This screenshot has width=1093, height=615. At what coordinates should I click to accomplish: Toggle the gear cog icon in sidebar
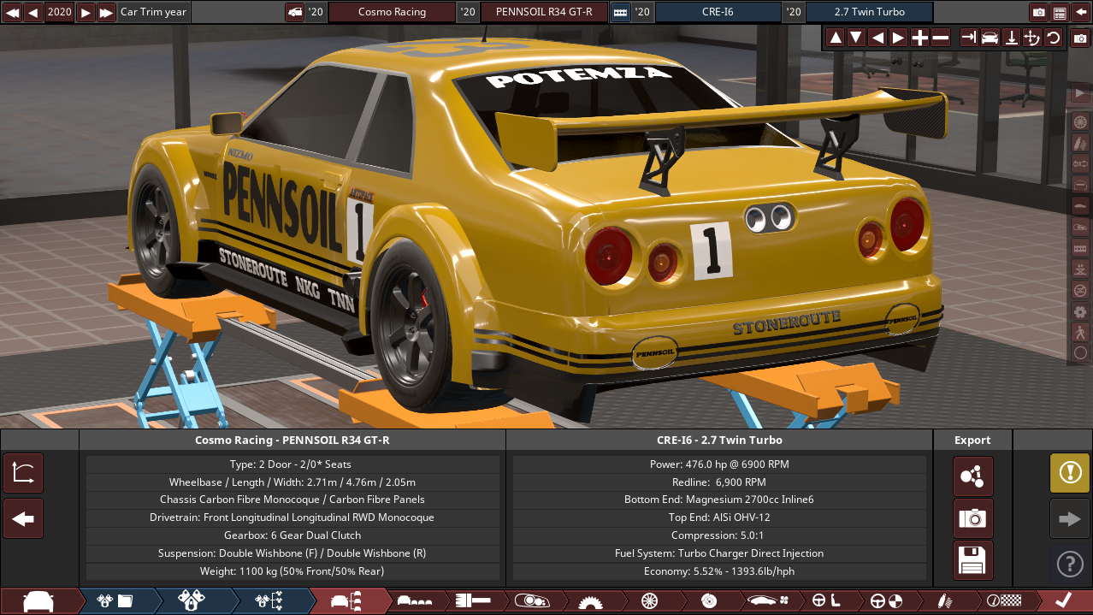1080,311
